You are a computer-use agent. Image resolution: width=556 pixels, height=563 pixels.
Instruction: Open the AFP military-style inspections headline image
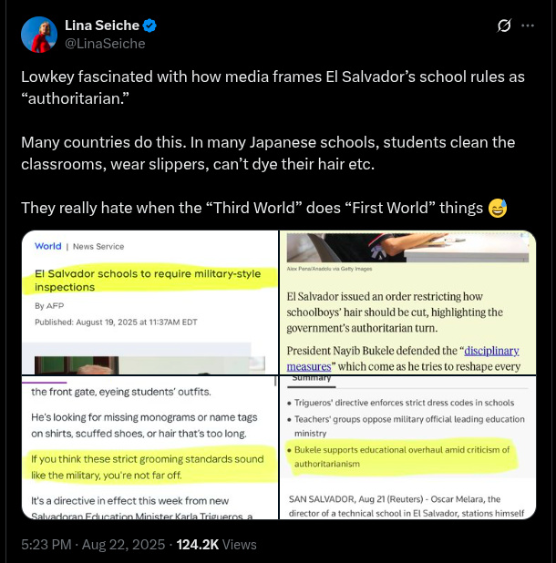pos(149,302)
